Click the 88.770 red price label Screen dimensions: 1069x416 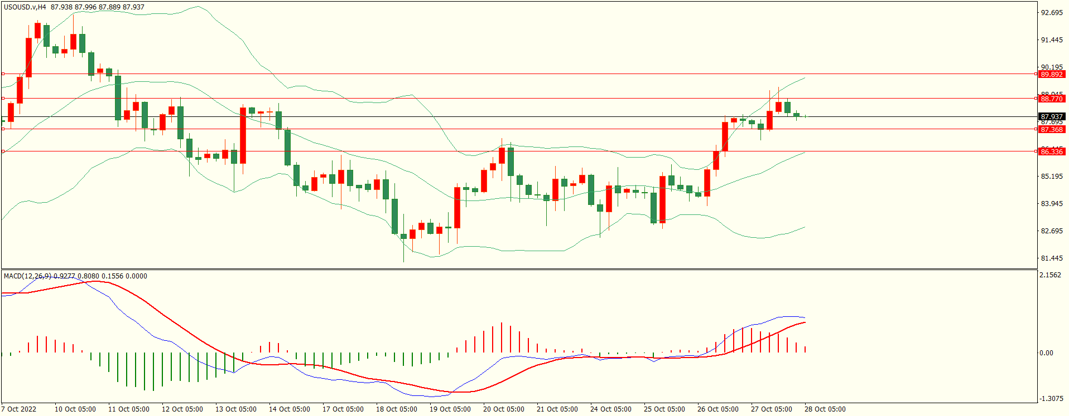(1051, 99)
